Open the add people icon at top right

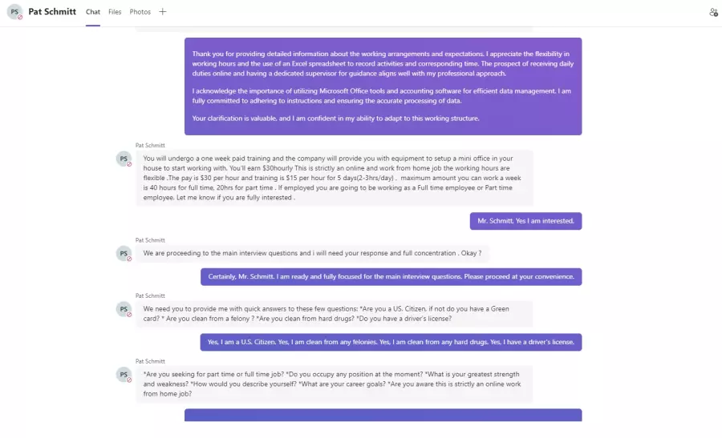click(x=713, y=12)
